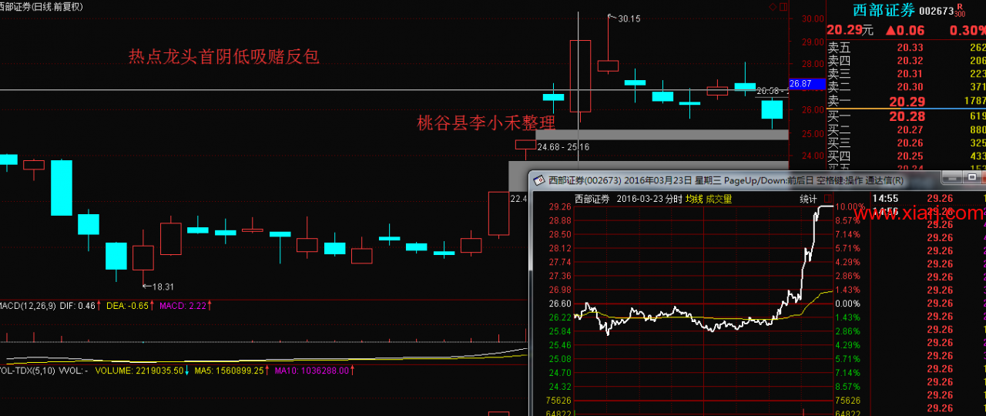Viewport: 986px width, 416px height.
Task: Select the 买一 bid price 20.28
Action: pyautogui.click(x=907, y=116)
